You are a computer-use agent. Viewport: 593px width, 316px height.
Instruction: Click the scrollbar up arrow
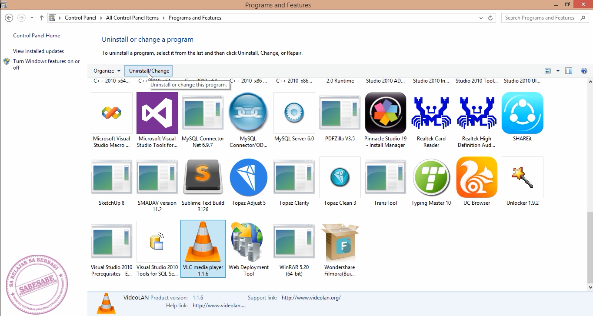click(590, 81)
